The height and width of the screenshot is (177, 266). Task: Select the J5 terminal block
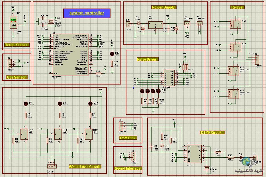tap(187, 23)
